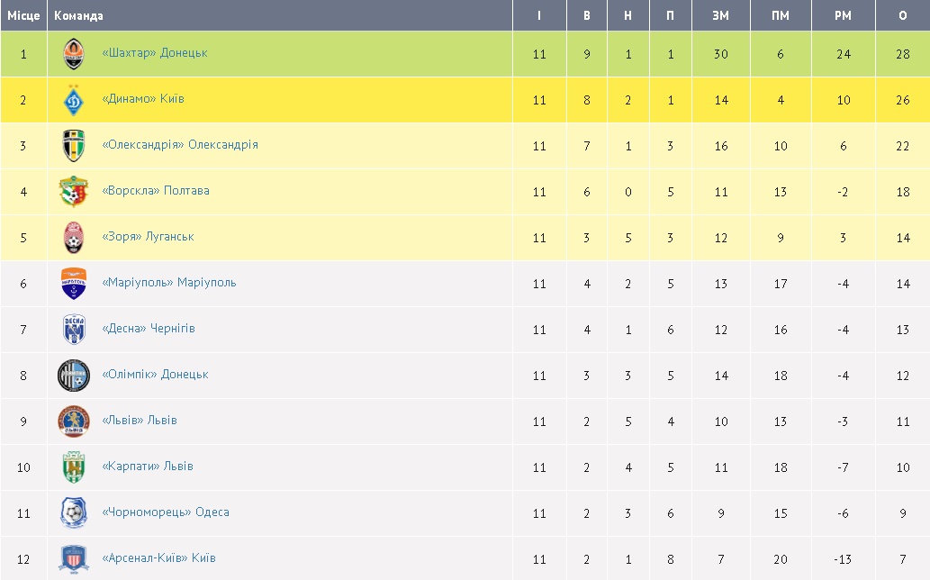Image resolution: width=930 pixels, height=580 pixels.
Task: Click the О points column header
Action: [902, 15]
